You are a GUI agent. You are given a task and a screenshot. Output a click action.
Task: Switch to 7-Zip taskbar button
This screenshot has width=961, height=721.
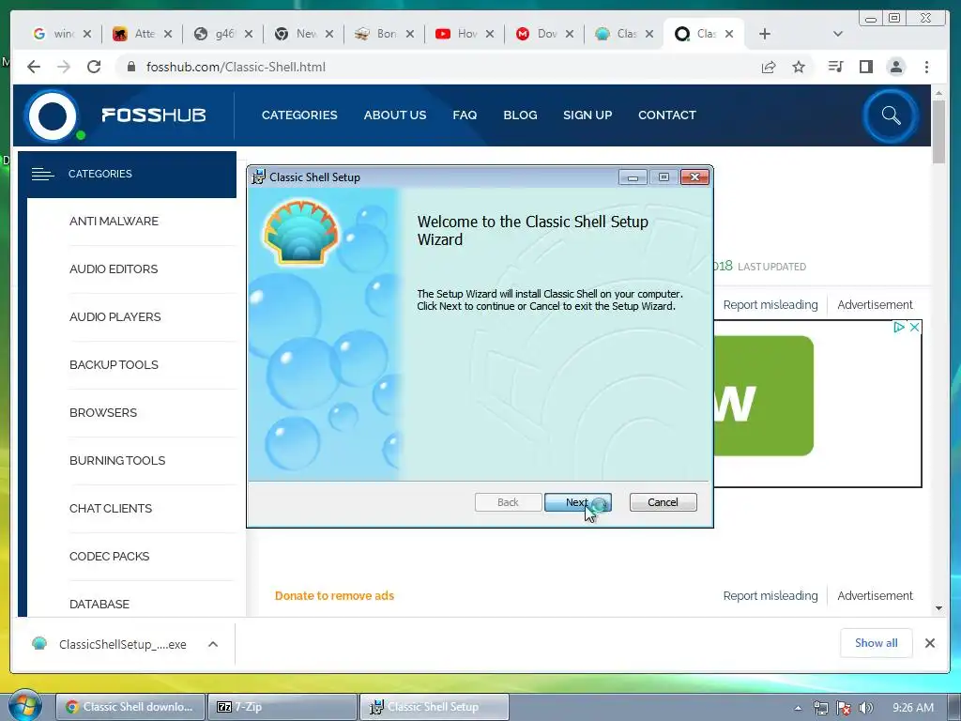282,707
